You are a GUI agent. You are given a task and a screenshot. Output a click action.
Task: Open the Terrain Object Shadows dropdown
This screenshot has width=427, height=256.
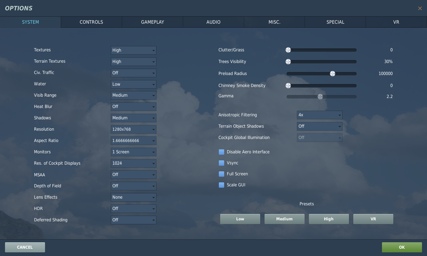[320, 126]
